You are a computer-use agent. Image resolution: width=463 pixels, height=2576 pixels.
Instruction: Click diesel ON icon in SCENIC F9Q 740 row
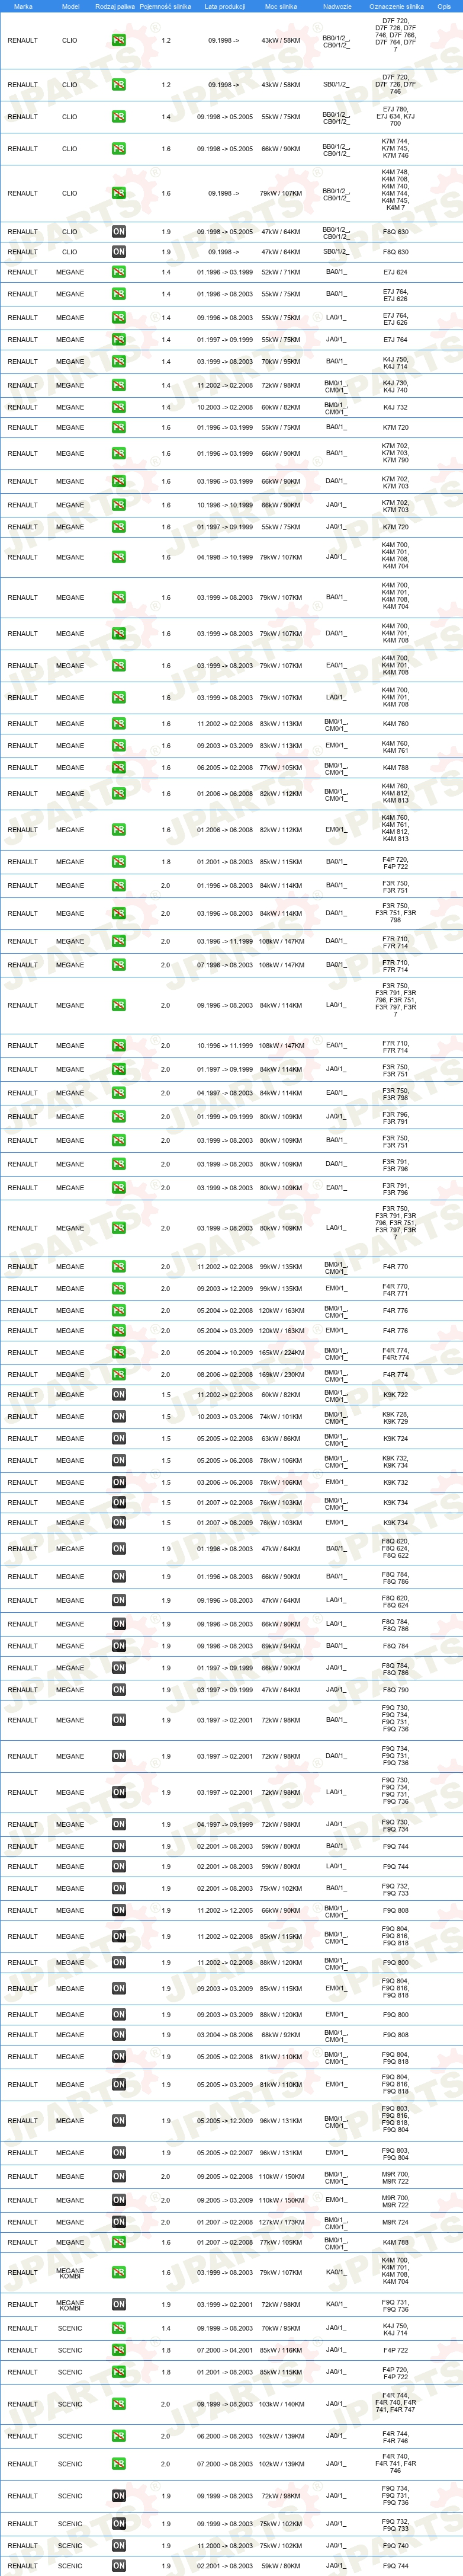pos(119,2546)
